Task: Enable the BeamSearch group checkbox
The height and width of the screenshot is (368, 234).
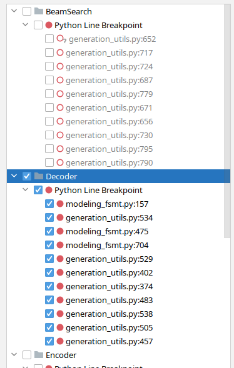Action: click(27, 11)
